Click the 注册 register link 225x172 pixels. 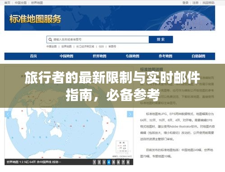(x=195, y=3)
